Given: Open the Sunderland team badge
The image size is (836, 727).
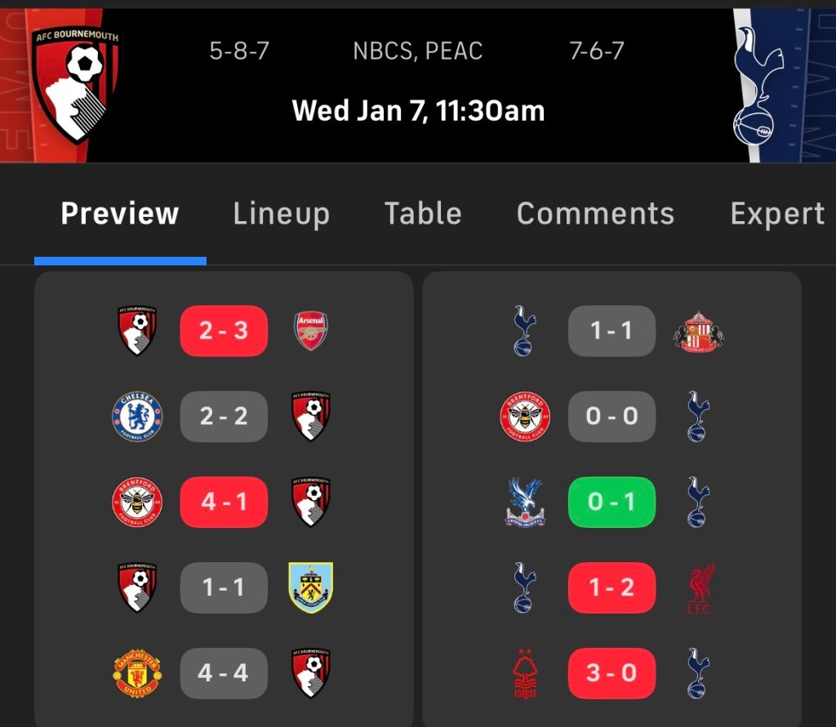Looking at the screenshot, I should [698, 330].
